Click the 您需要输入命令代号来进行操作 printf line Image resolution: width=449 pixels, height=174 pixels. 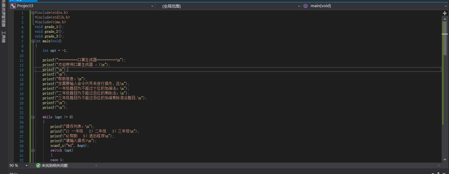[86, 84]
